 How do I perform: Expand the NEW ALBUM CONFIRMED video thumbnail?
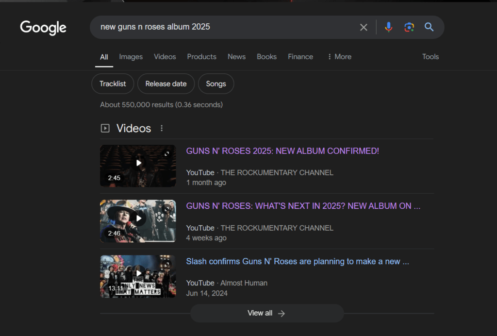pos(167,154)
